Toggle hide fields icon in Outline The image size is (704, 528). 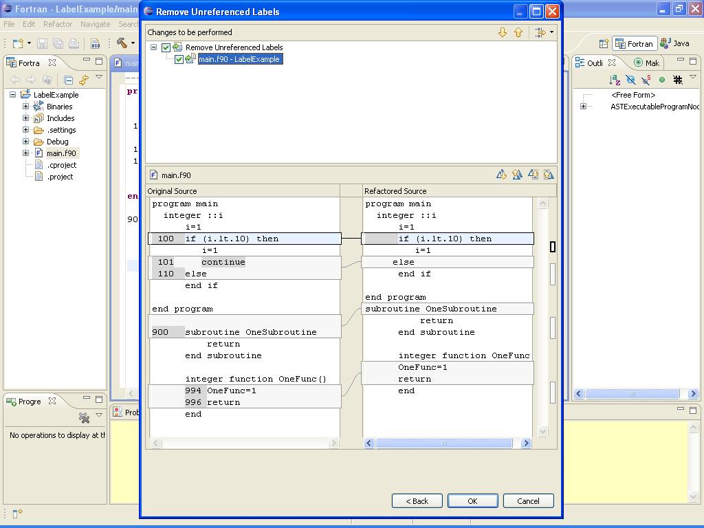[x=630, y=80]
